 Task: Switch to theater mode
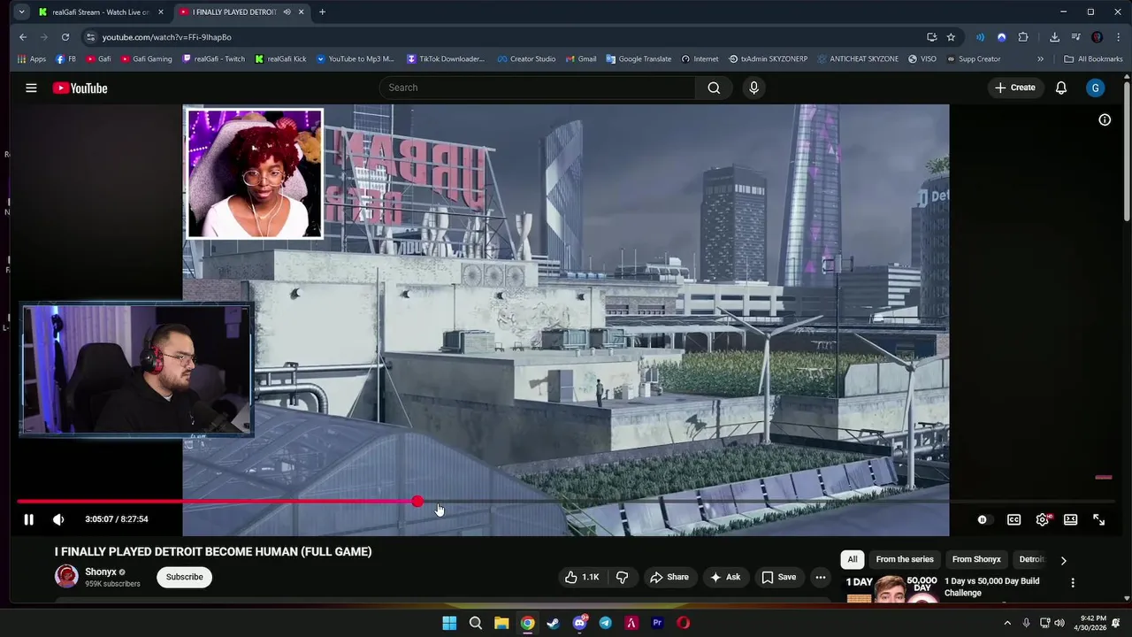coord(1071,519)
